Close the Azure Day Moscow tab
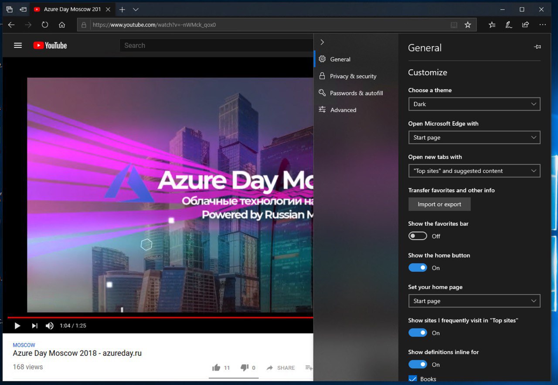This screenshot has width=558, height=385. [108, 9]
